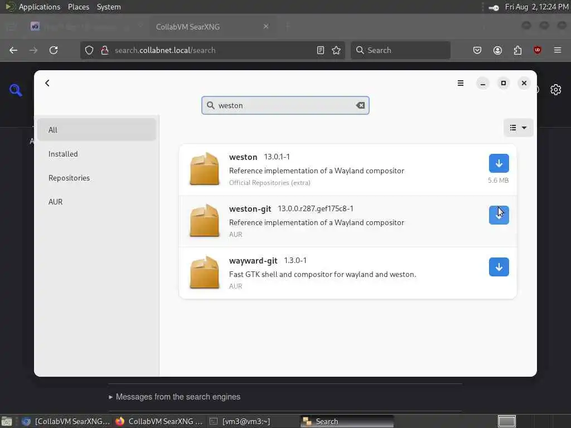The image size is (571, 428).
Task: Open the wayward-git package name
Action: point(253,261)
